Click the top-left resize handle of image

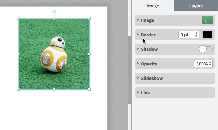tap(18, 18)
